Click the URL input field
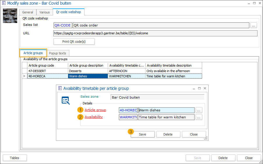The image size is (263, 164). [x=155, y=33]
